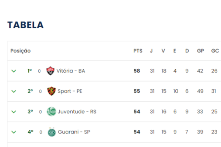The width and height of the screenshot is (221, 147).
Task: Expand the Guarani - SP row chevron
Action: point(14,132)
